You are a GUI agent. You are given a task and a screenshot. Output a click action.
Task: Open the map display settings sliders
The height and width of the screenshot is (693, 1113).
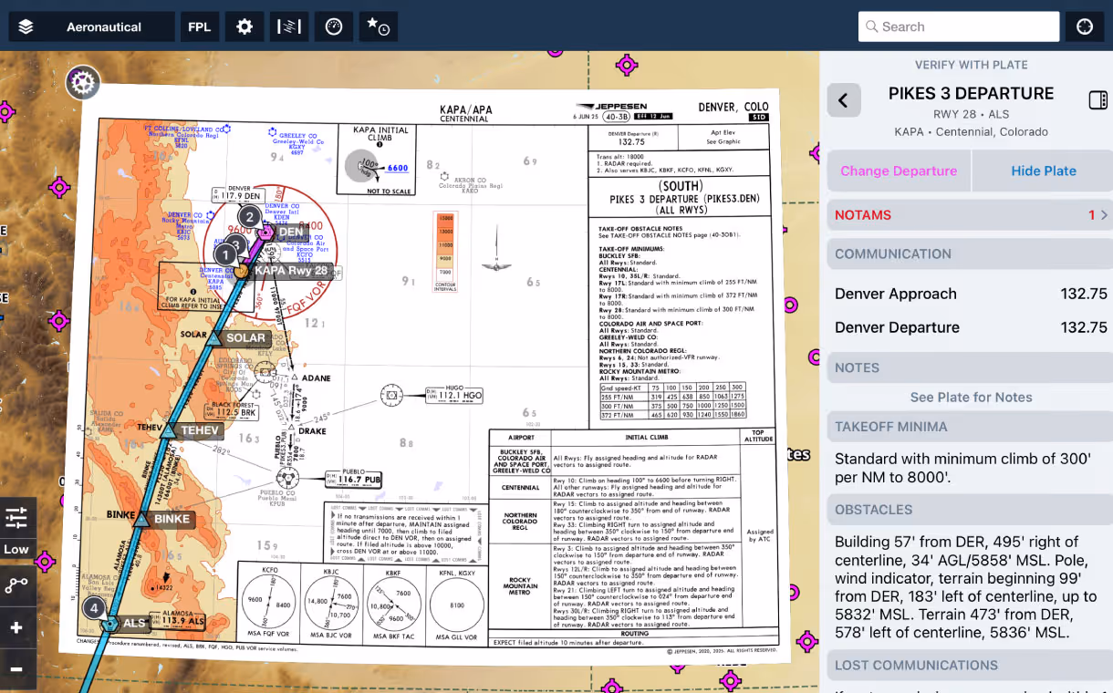pyautogui.click(x=17, y=517)
